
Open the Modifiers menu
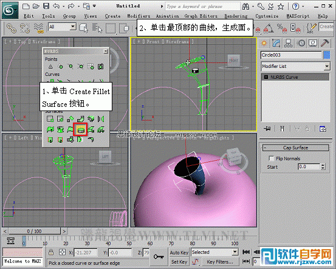pyautogui.click(x=139, y=16)
